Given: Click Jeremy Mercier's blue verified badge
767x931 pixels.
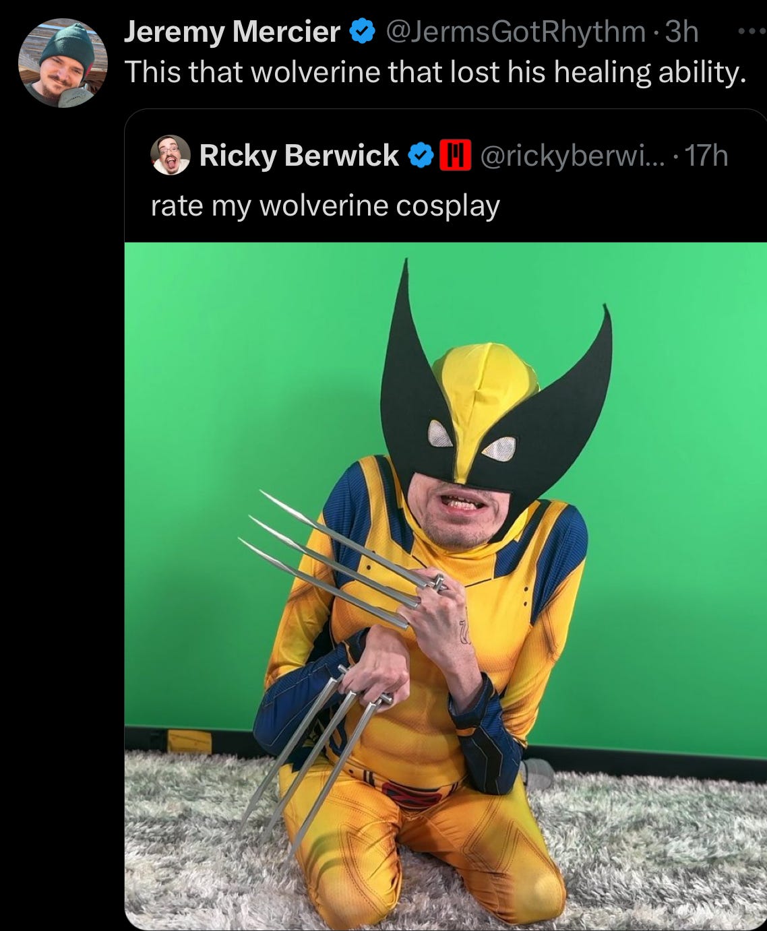Looking at the screenshot, I should (x=363, y=32).
